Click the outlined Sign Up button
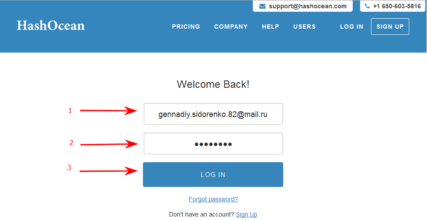Viewport: 427px width, 220px height. pos(390,27)
